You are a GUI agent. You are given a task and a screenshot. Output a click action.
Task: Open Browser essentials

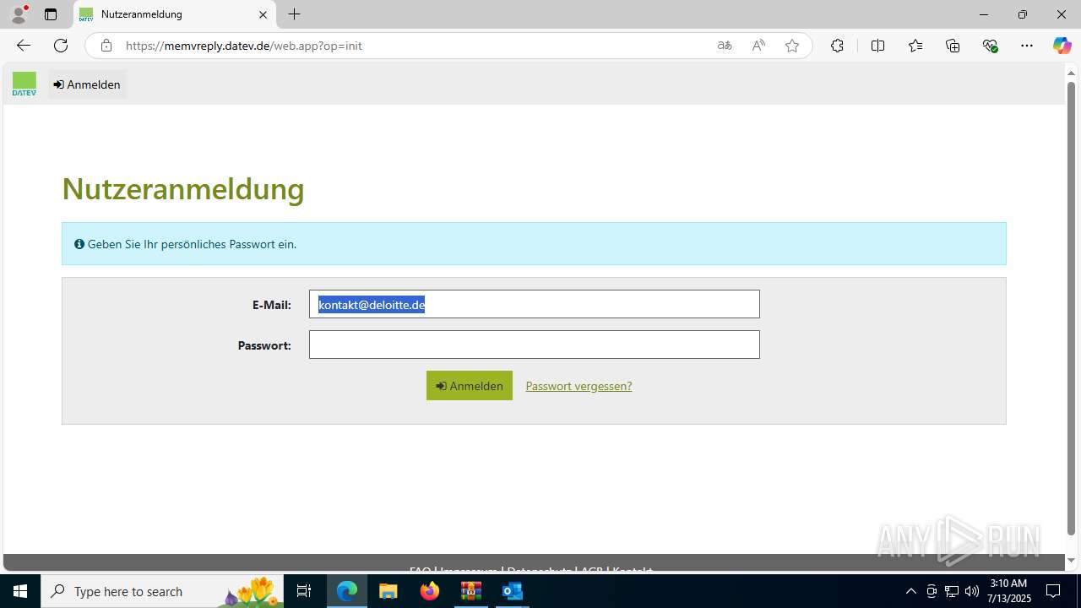click(991, 46)
